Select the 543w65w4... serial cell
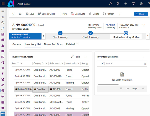 pos(56,102)
